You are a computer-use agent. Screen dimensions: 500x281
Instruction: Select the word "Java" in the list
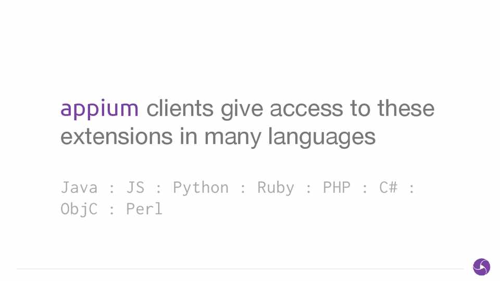point(79,187)
